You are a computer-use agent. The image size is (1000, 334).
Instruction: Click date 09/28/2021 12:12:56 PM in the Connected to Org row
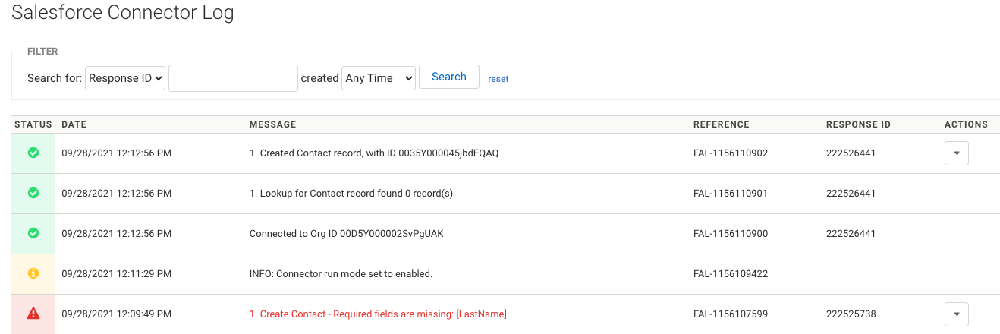(116, 234)
